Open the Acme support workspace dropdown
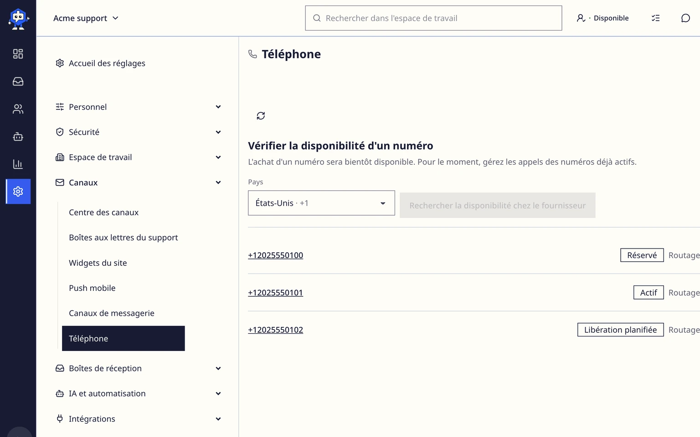The height and width of the screenshot is (437, 700). 86,18
